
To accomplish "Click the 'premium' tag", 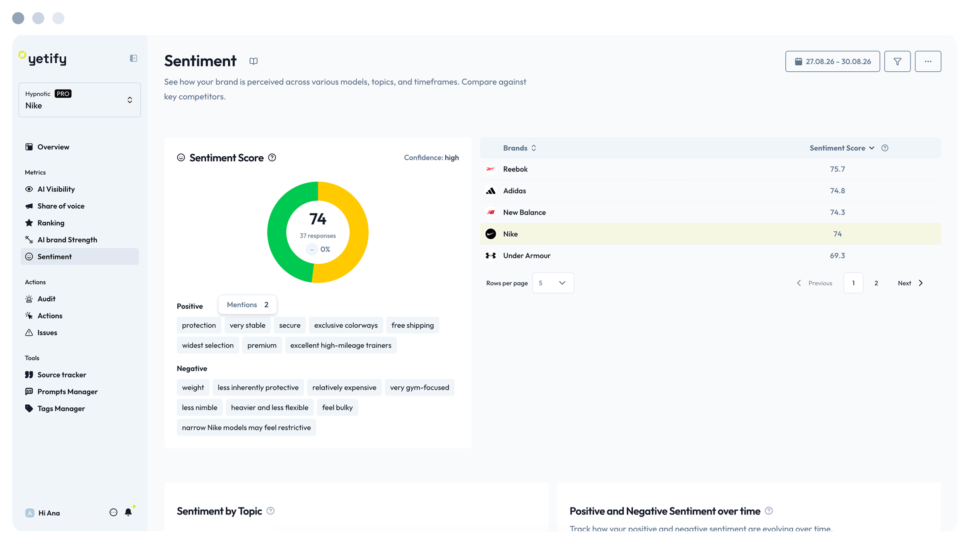I will click(x=262, y=345).
